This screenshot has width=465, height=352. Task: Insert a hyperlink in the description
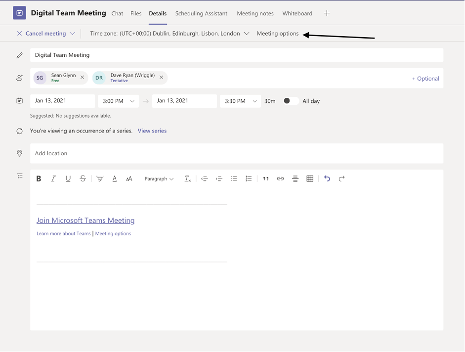tap(280, 178)
